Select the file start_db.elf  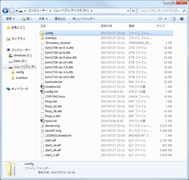53,150
